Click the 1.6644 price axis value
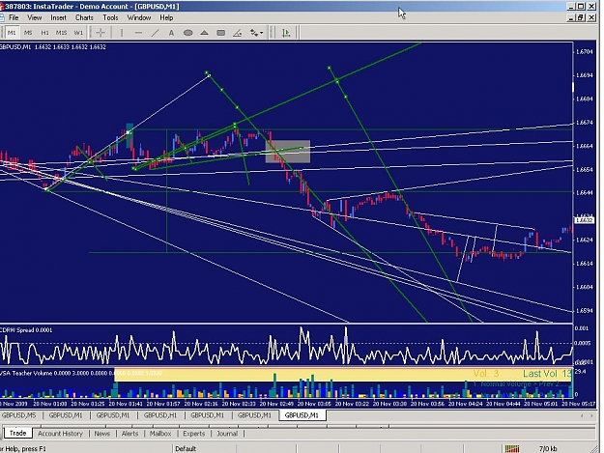This screenshot has height=453, width=604. tap(585, 193)
